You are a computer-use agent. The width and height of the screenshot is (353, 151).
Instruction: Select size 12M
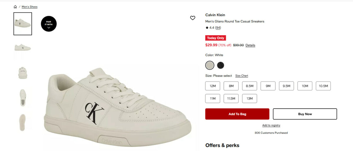pos(213,86)
